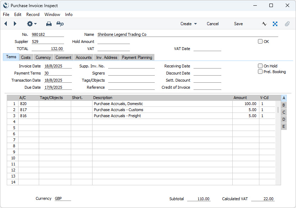Select flip C of the matrix
This screenshot has height=208, width=296.
284,112
